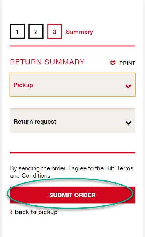Open the Return request section by its title

click(x=35, y=122)
